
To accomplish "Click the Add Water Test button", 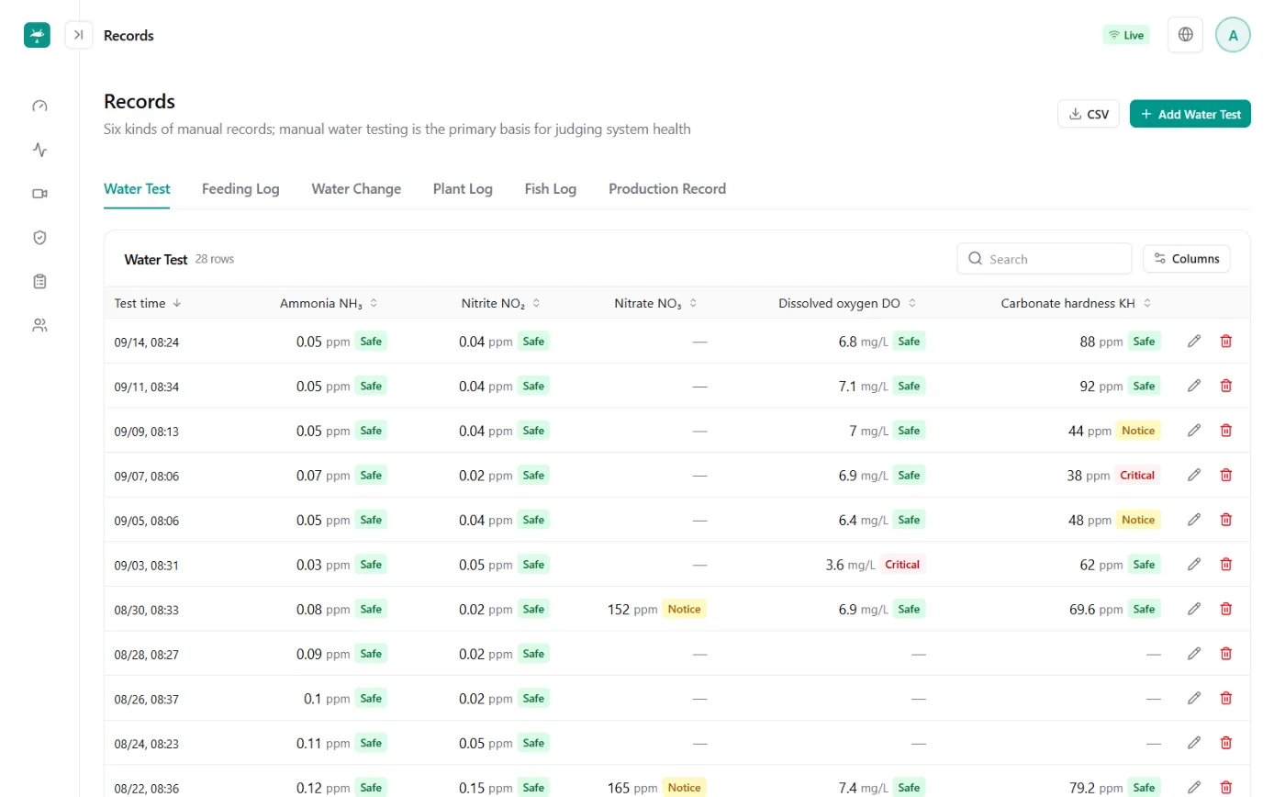I will 1190,114.
